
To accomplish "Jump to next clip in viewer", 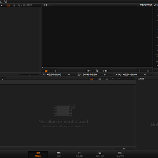I will coord(105,71).
